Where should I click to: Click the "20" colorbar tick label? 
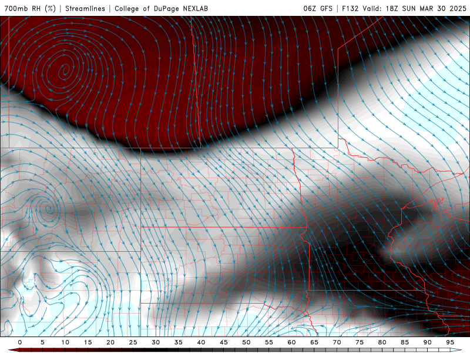pos(110,342)
